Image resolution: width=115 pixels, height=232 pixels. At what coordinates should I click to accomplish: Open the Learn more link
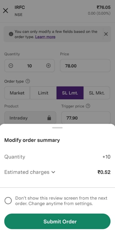coord(45,37)
